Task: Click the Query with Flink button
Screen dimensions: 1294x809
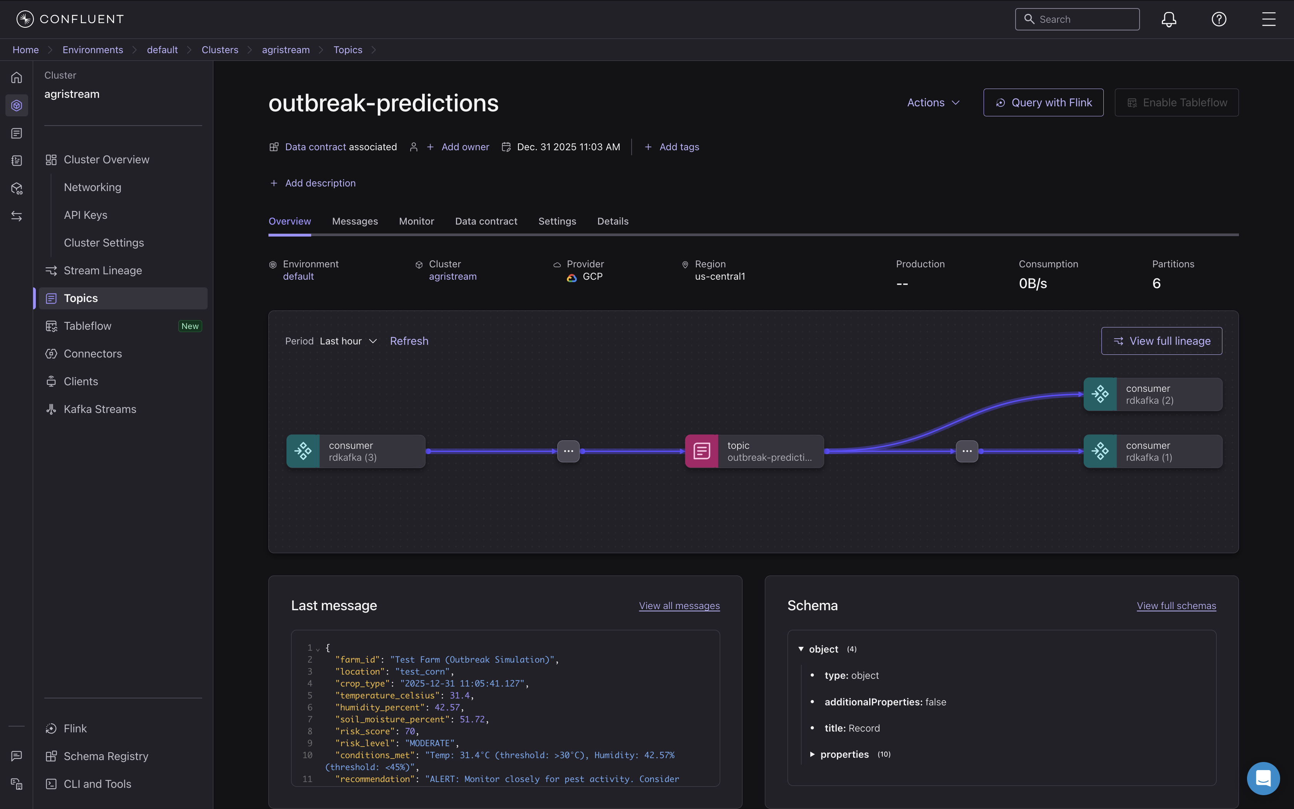Action: 1043,103
